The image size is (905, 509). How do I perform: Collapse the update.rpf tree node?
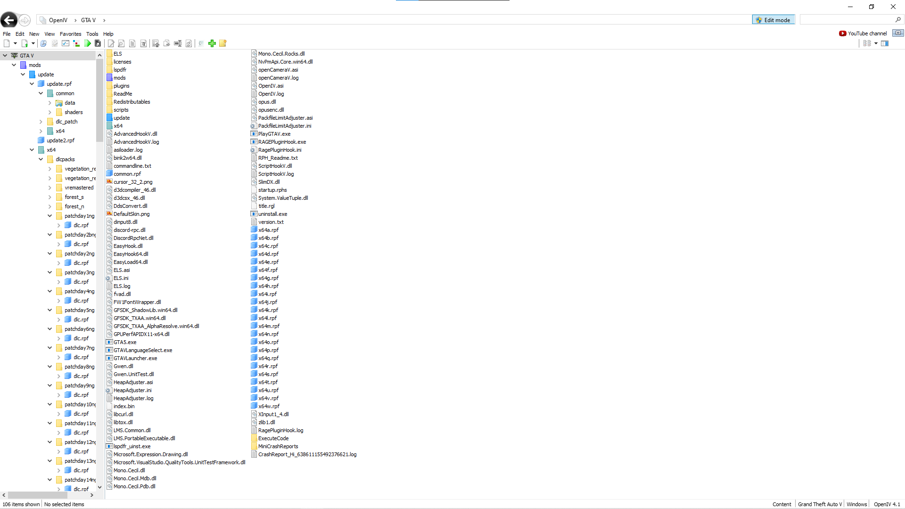(x=32, y=84)
